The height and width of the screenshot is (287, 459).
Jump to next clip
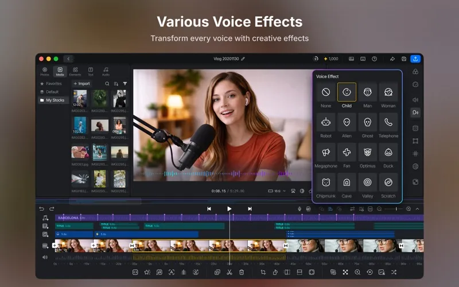point(250,209)
